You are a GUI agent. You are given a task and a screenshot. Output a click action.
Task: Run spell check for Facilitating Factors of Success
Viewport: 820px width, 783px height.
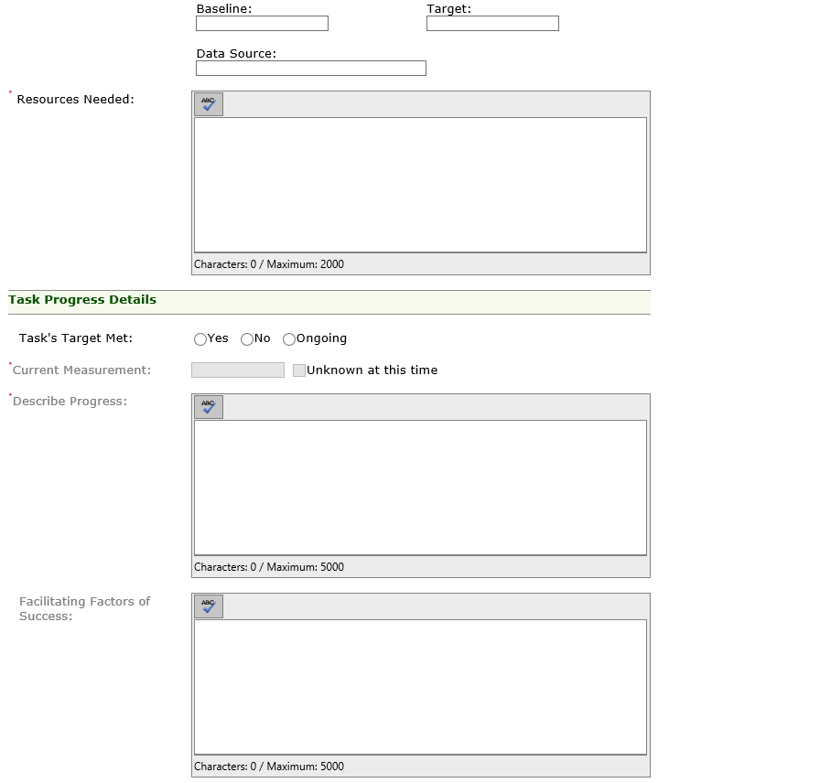(x=209, y=606)
